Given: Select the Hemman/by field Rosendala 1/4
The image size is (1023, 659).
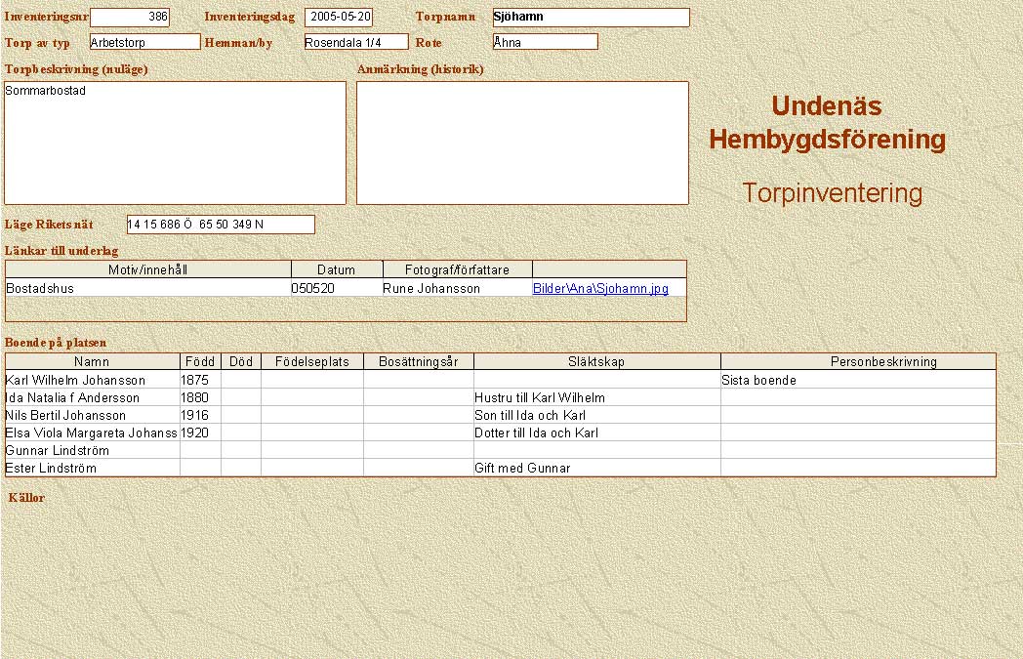Looking at the screenshot, I should click(x=355, y=42).
